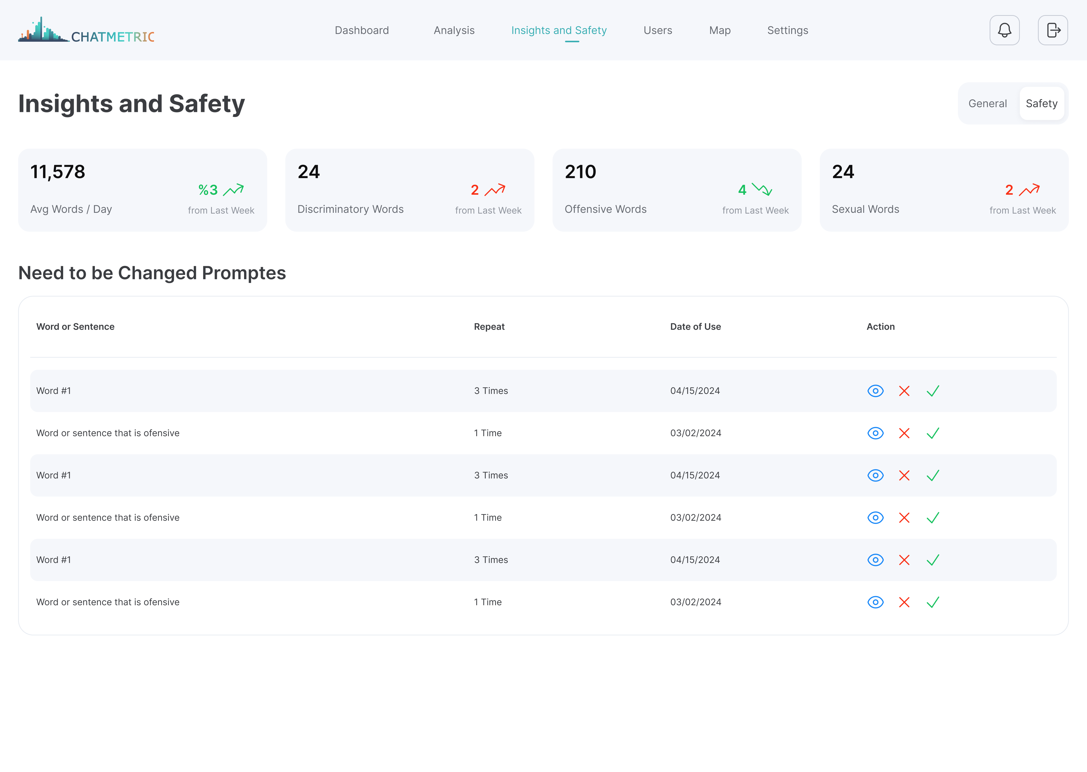The image size is (1087, 772).
Task: Click green checkmark in fifth table row
Action: (933, 560)
